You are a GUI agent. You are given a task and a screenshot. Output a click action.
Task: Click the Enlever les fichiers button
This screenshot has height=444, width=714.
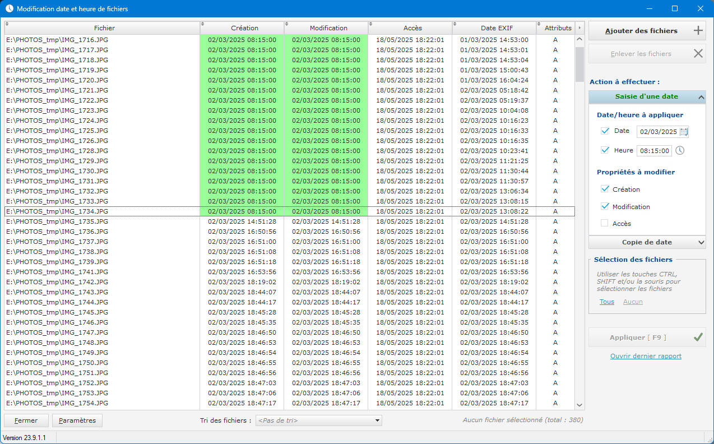(647, 54)
